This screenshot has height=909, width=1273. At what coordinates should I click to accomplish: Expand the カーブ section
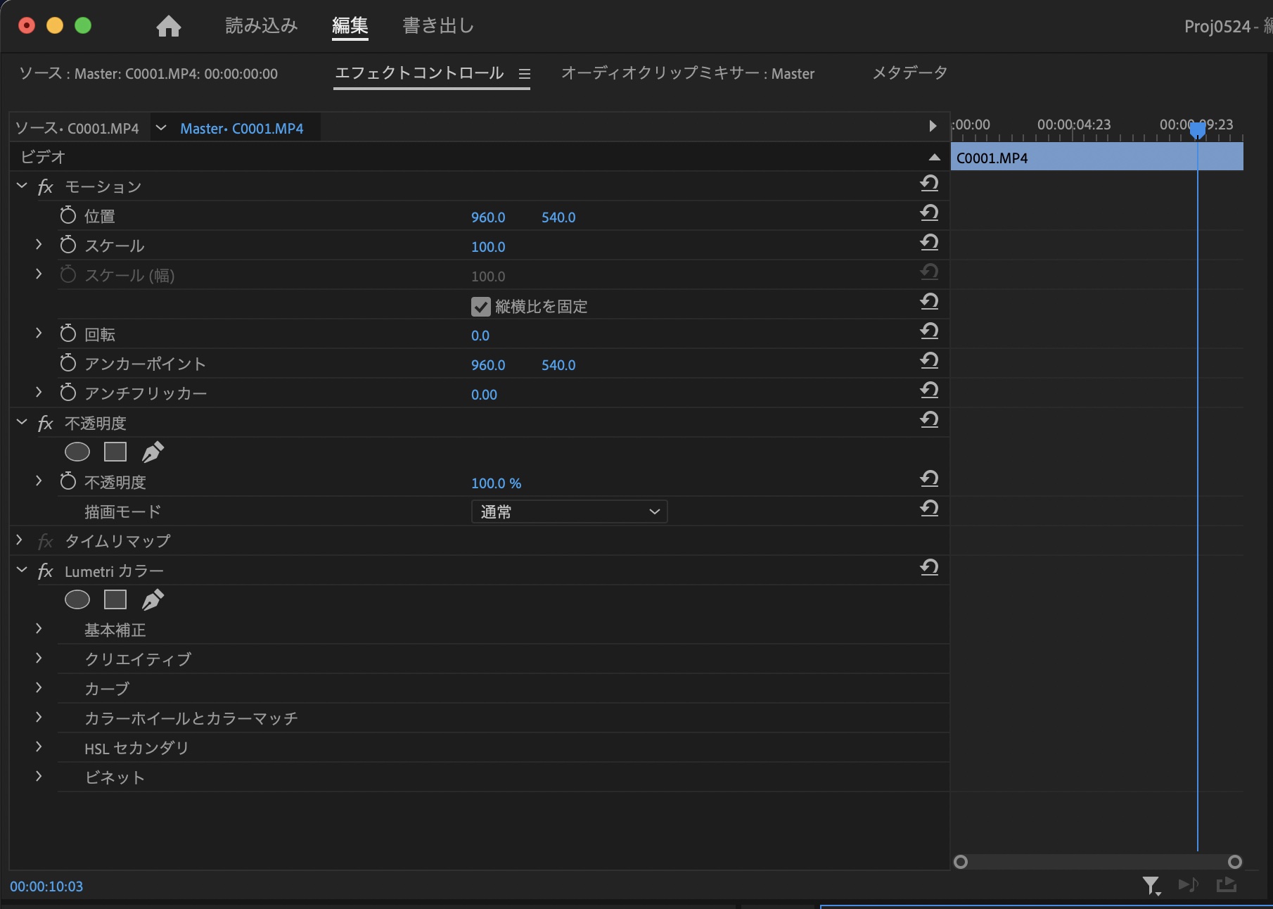coord(39,687)
